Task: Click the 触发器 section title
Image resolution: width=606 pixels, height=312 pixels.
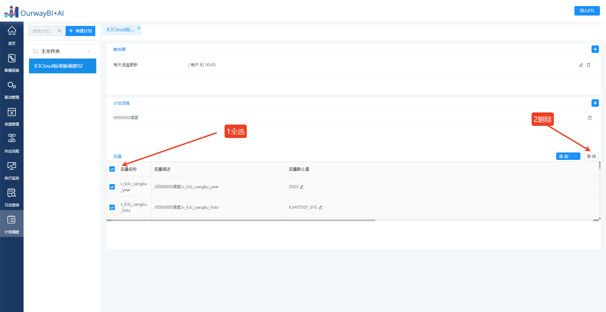Action: tap(120, 49)
